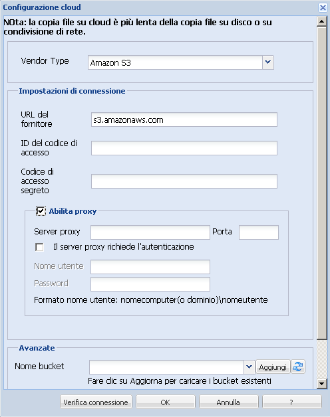Click the Nome bucket text field

point(166,367)
